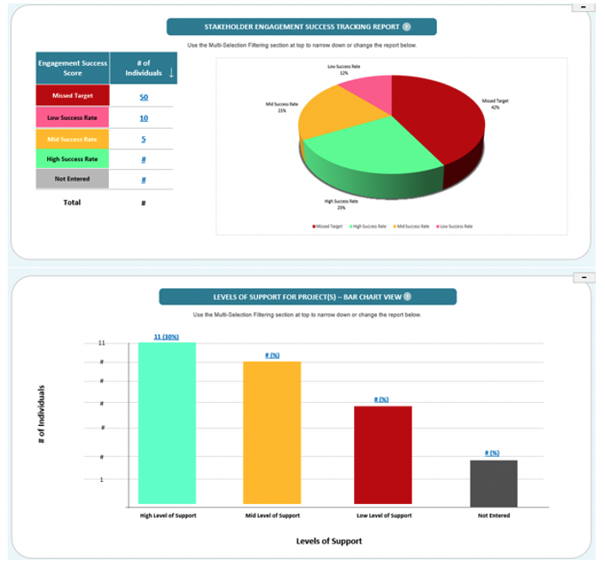This screenshot has width=605, height=565.
Task: Click help icon beside Stakeholder Engagement Success Tracking Report
Action: 406,27
